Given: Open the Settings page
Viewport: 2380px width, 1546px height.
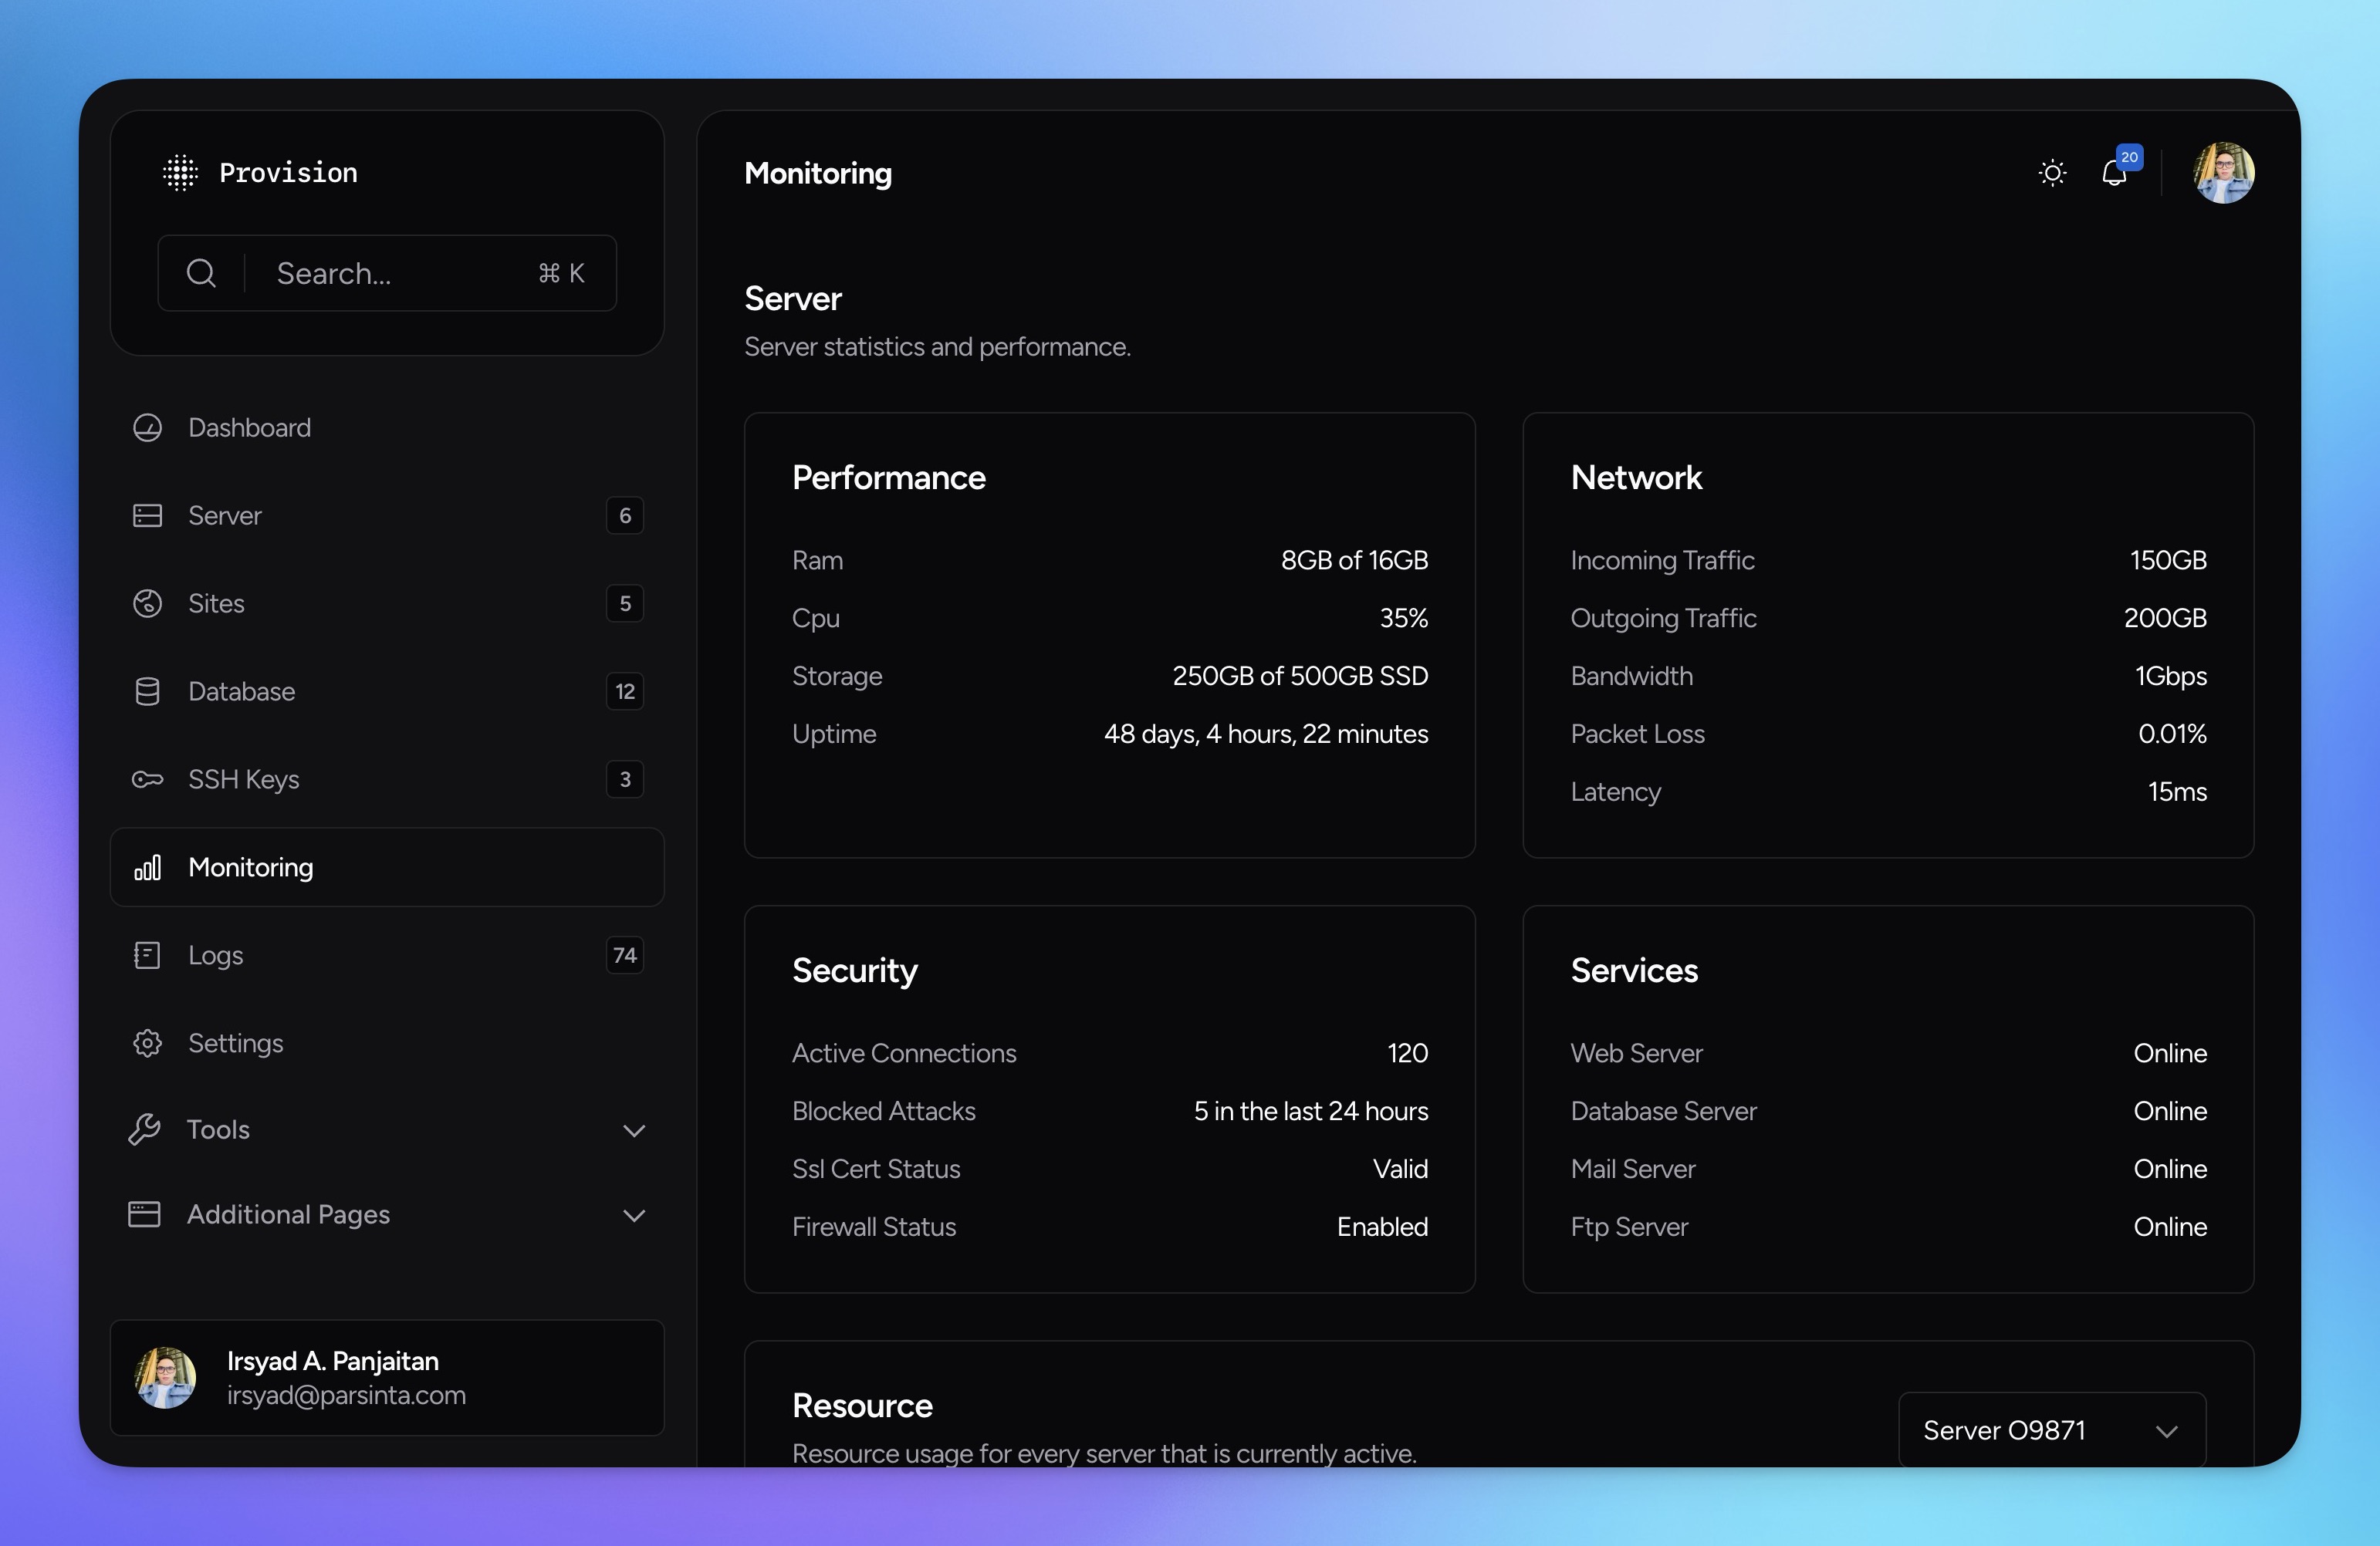Looking at the screenshot, I should pyautogui.click(x=236, y=1043).
